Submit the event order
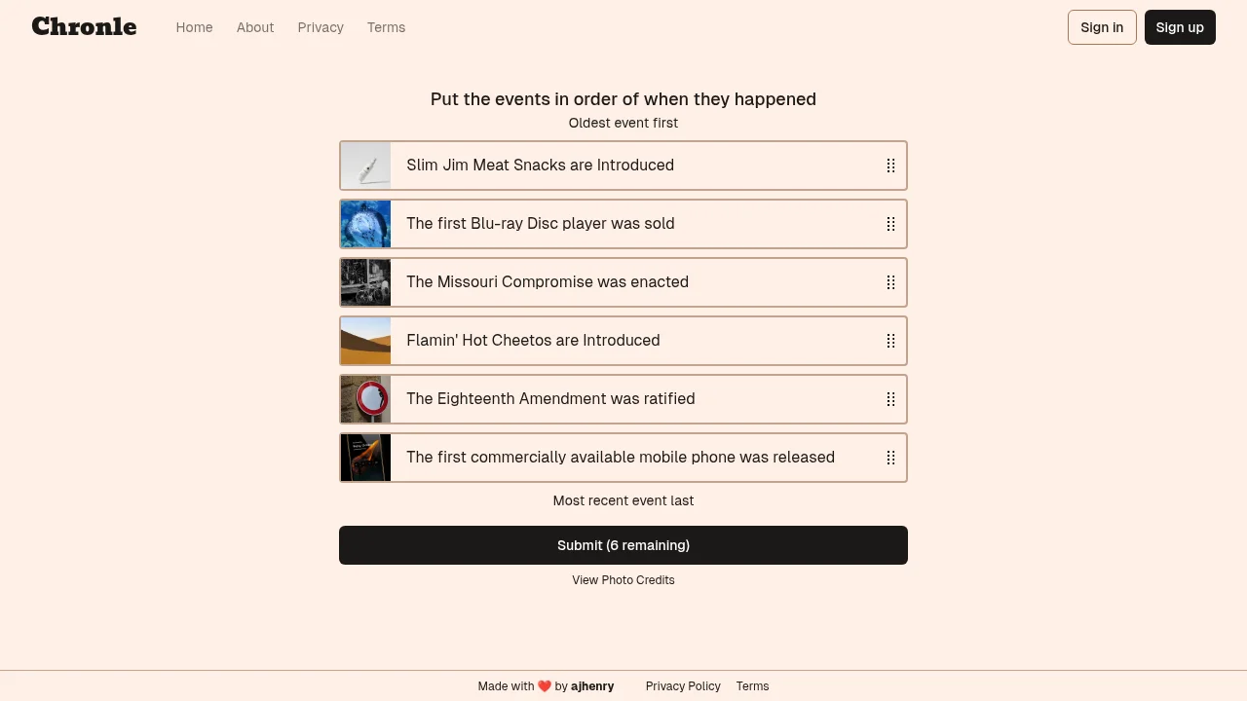The height and width of the screenshot is (701, 1247). [623, 545]
